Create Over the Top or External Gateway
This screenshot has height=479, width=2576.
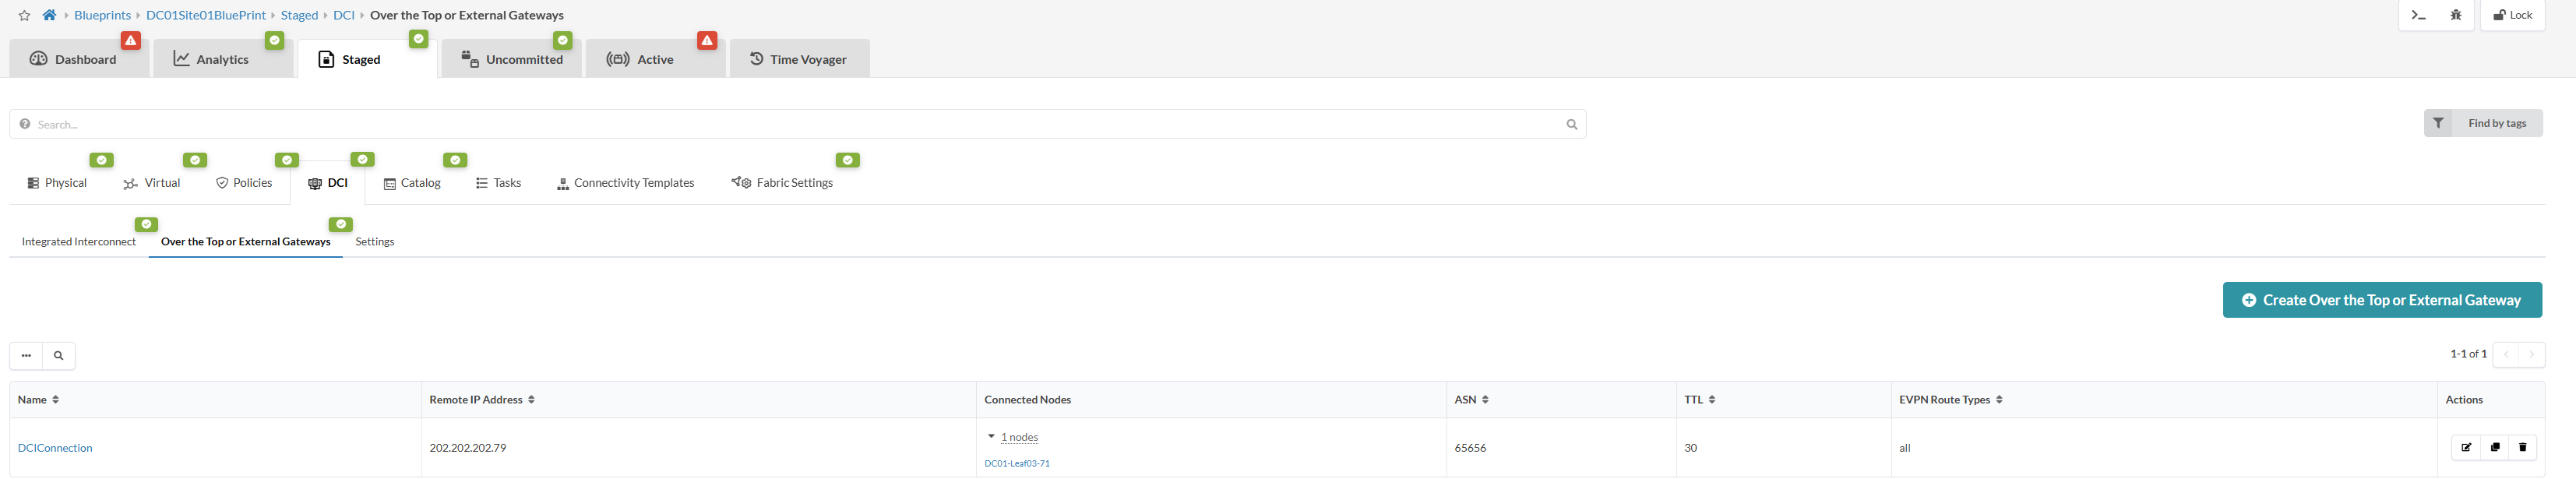[x=2382, y=300]
